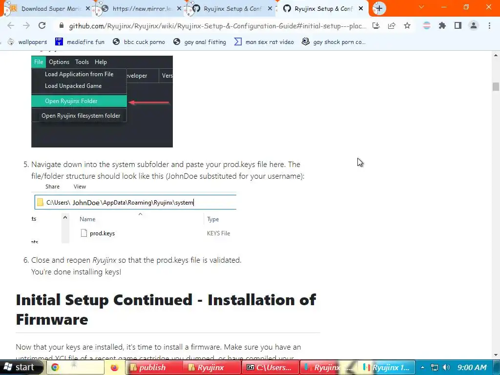The height and width of the screenshot is (375, 500).
Task: Click the page scrollbar thumb
Action: coord(496,87)
